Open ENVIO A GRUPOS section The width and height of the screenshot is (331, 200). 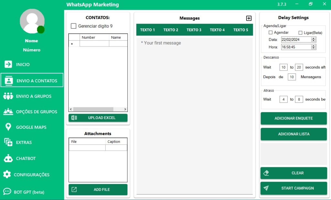click(34, 96)
